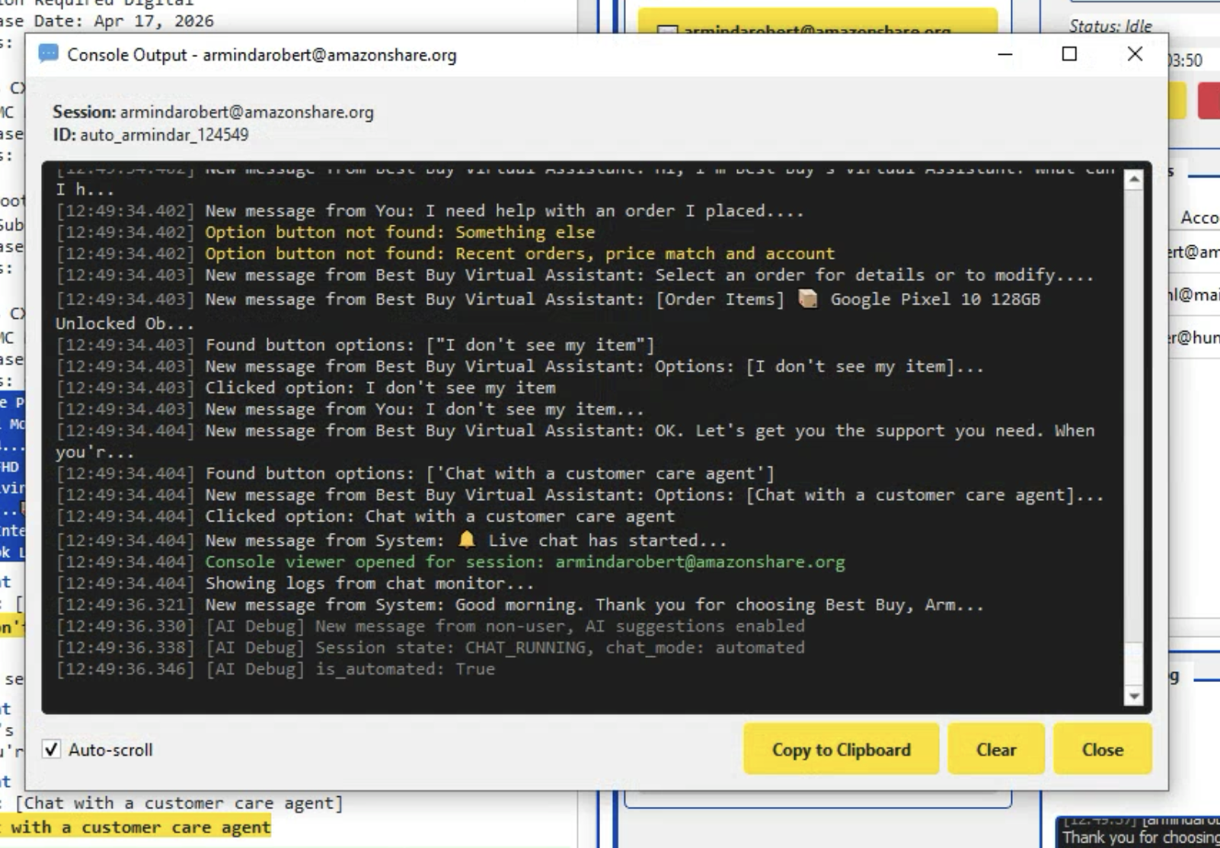Click the console scrollbar down arrow
This screenshot has height=848, width=1220.
(1135, 697)
